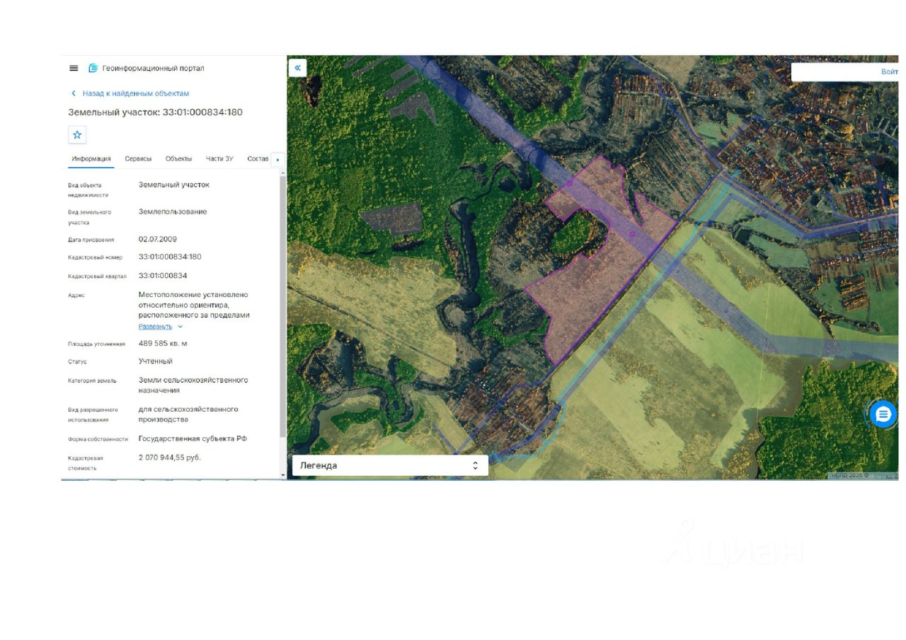Open the Объекты tab
Screen dimensions: 906x640
(x=178, y=159)
